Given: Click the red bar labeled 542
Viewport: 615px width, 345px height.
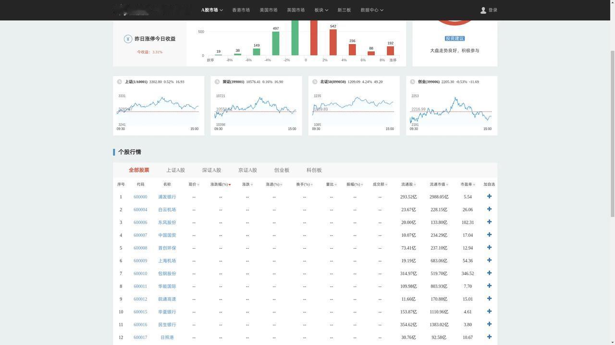Looking at the screenshot, I should point(333,42).
